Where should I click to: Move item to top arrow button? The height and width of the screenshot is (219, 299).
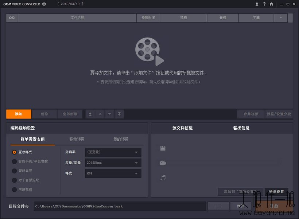click(90, 114)
